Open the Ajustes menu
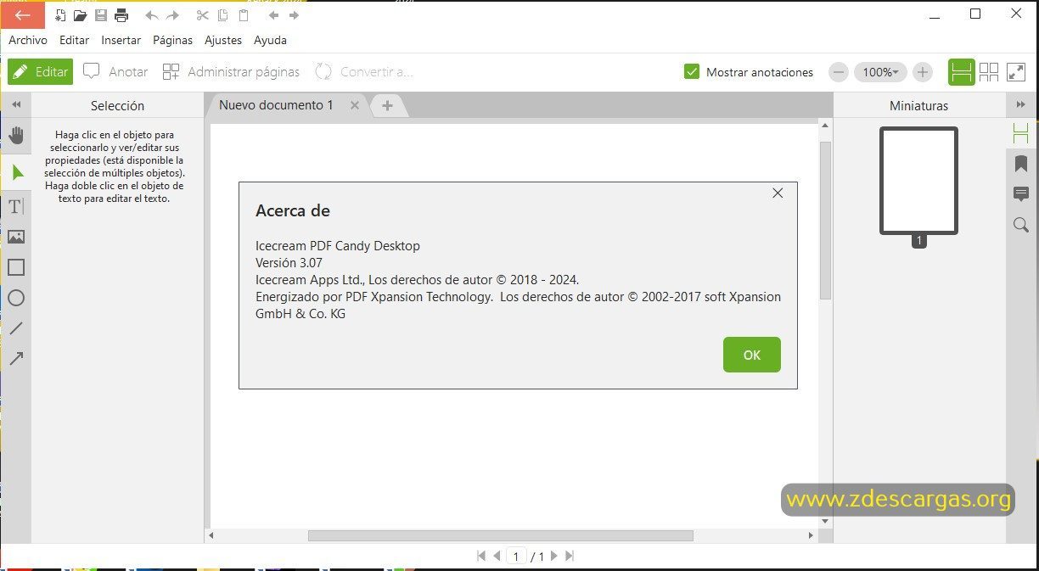This screenshot has height=571, width=1039. 223,40
